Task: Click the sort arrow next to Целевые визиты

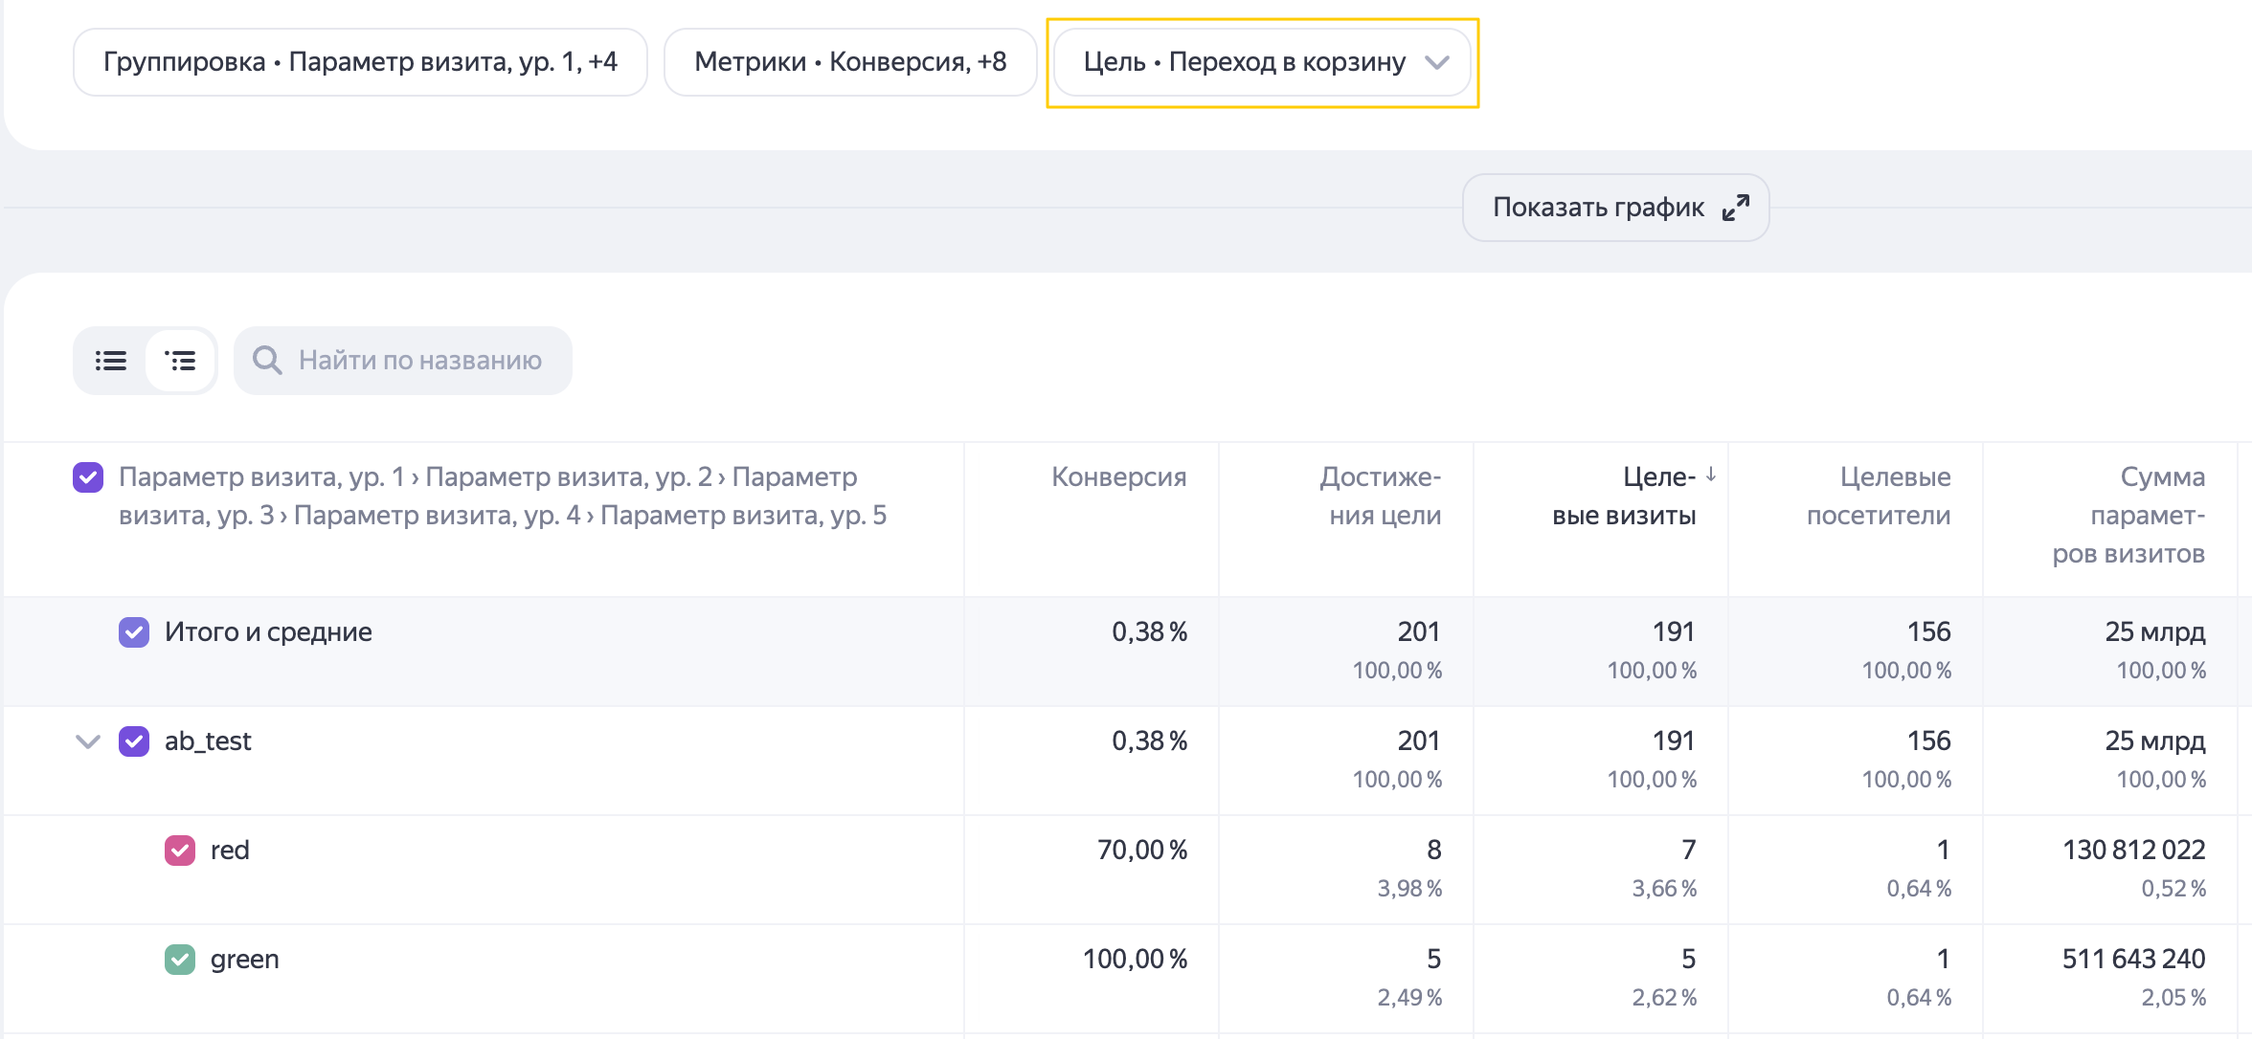Action: (x=1711, y=475)
